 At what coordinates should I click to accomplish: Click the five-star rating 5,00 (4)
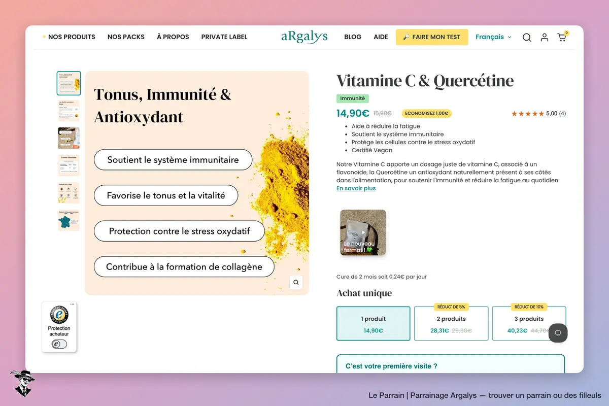coord(538,114)
